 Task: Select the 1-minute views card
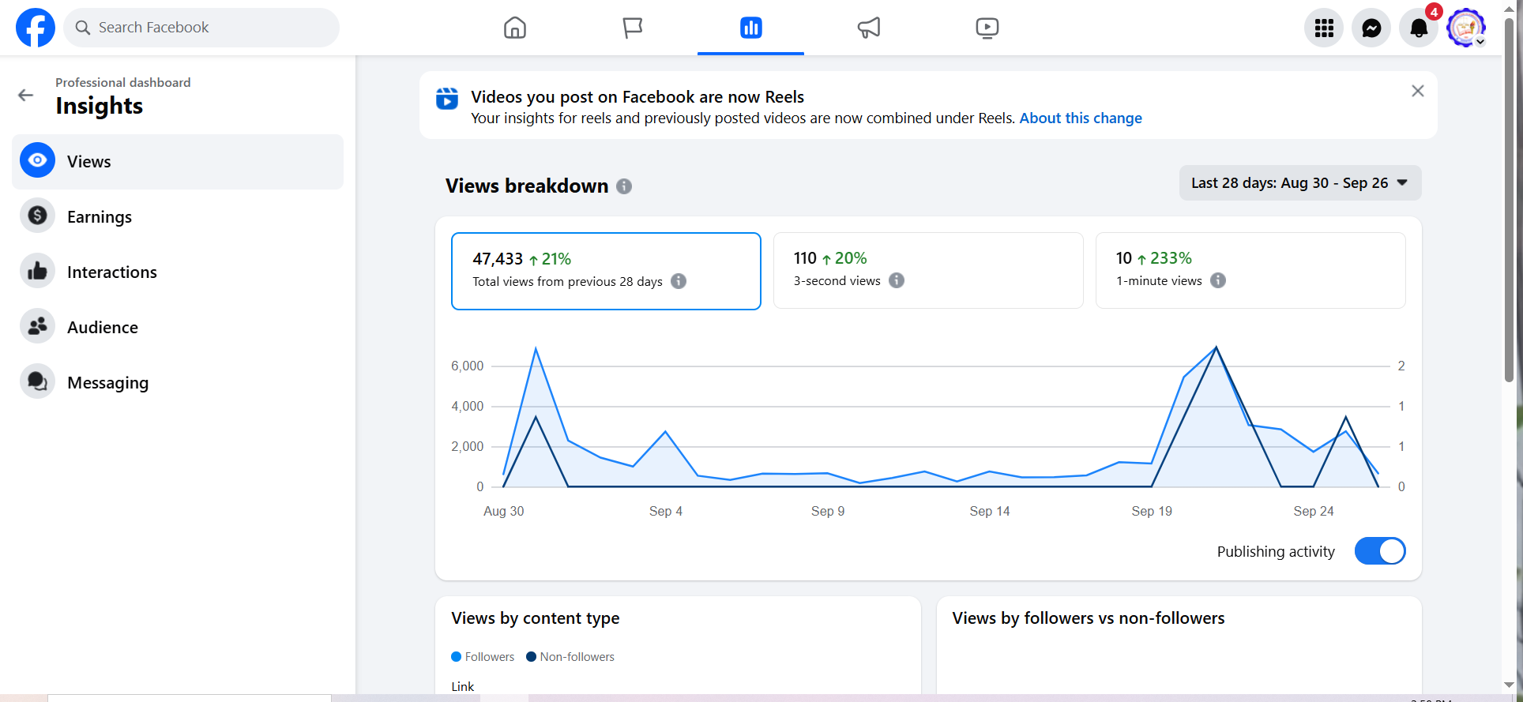tap(1250, 270)
